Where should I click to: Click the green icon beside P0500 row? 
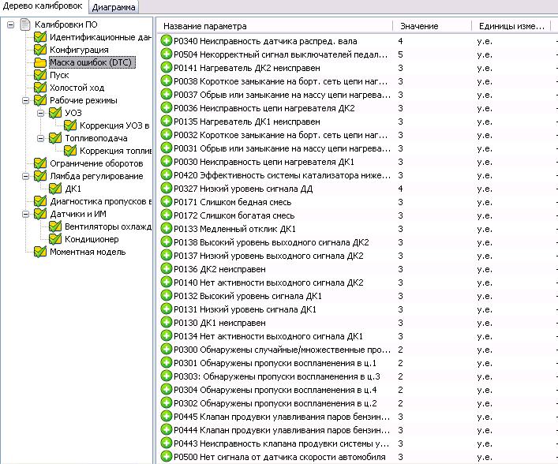tap(167, 457)
